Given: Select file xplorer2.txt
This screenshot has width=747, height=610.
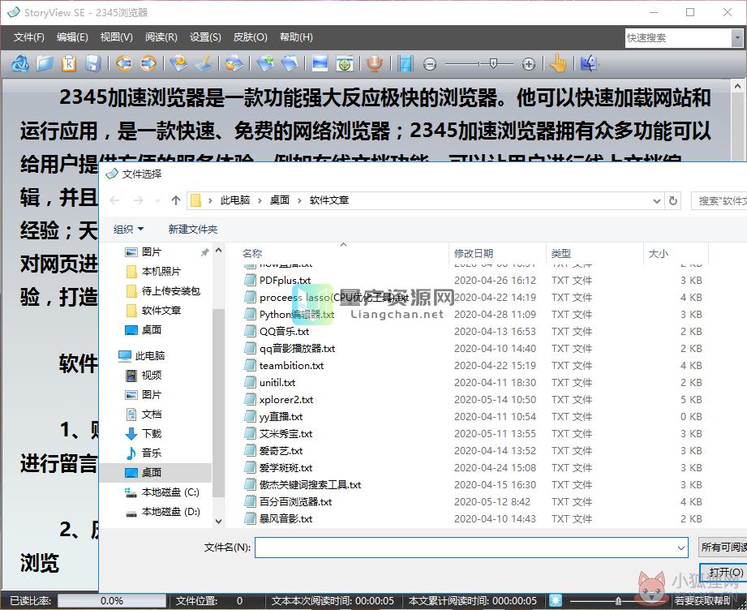Looking at the screenshot, I should (279, 399).
